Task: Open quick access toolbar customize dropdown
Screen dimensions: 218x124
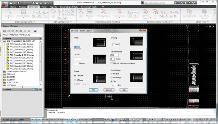Action: click(52, 3)
